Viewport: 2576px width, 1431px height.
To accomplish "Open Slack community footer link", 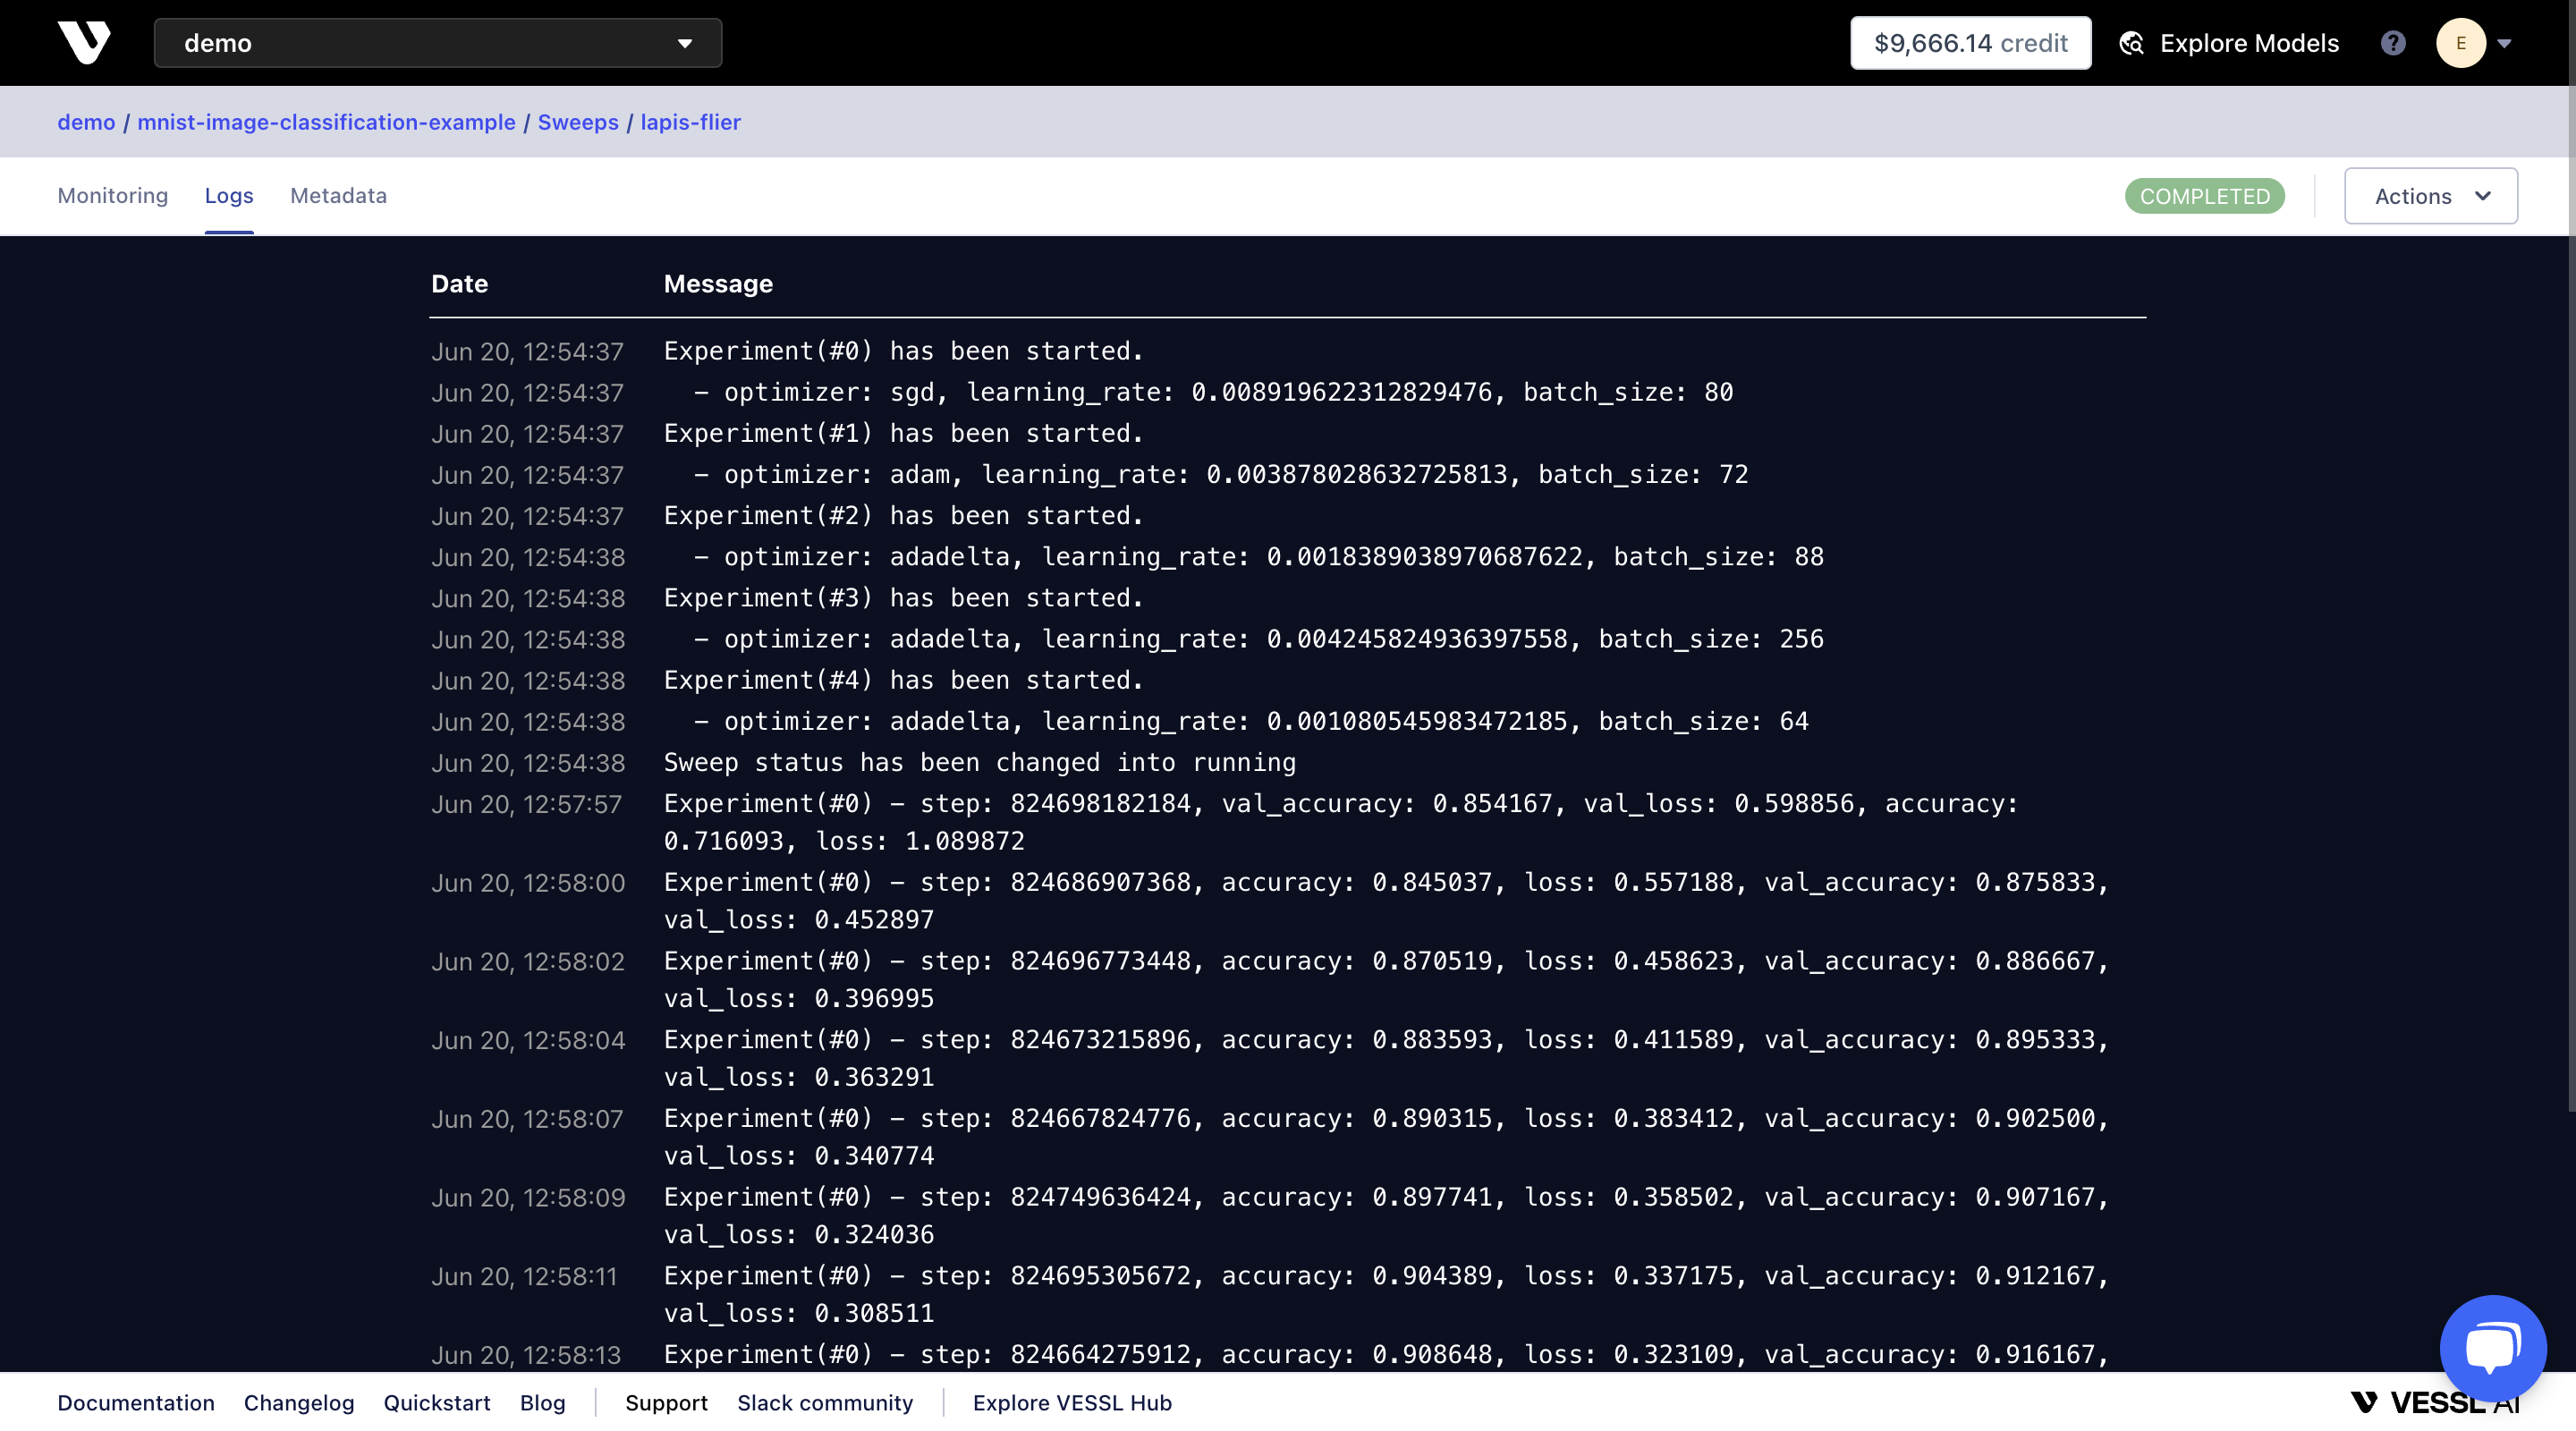I will 824,1402.
